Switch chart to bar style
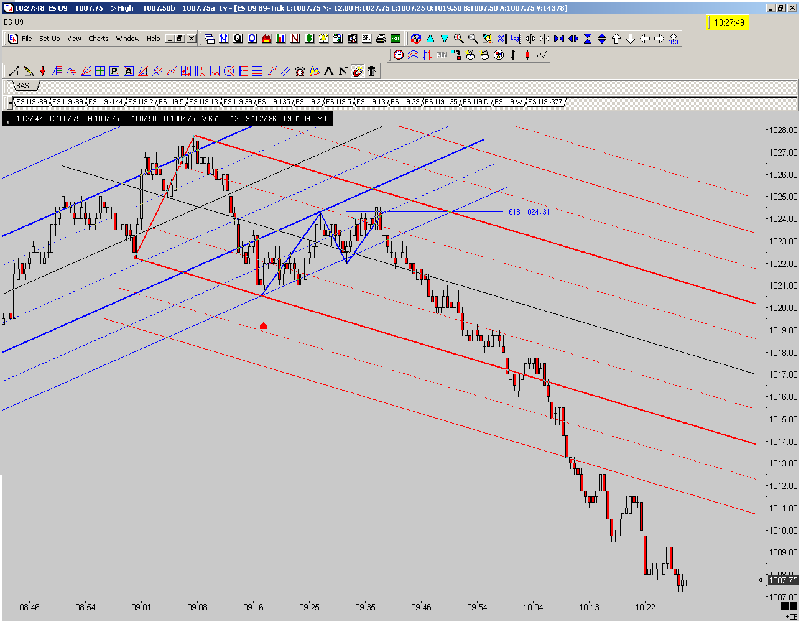Image resolution: width=801 pixels, height=622 pixels. [x=513, y=55]
